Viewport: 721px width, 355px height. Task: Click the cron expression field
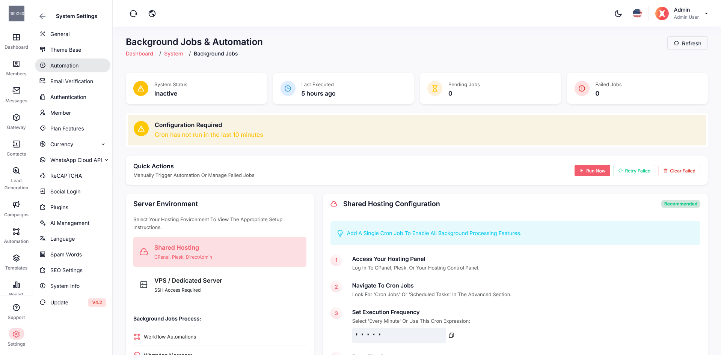398,335
